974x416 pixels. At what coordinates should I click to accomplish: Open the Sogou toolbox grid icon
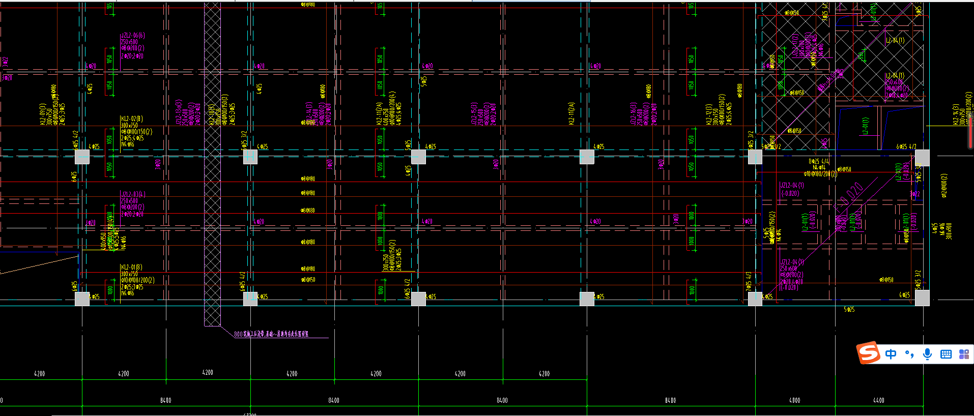point(964,354)
